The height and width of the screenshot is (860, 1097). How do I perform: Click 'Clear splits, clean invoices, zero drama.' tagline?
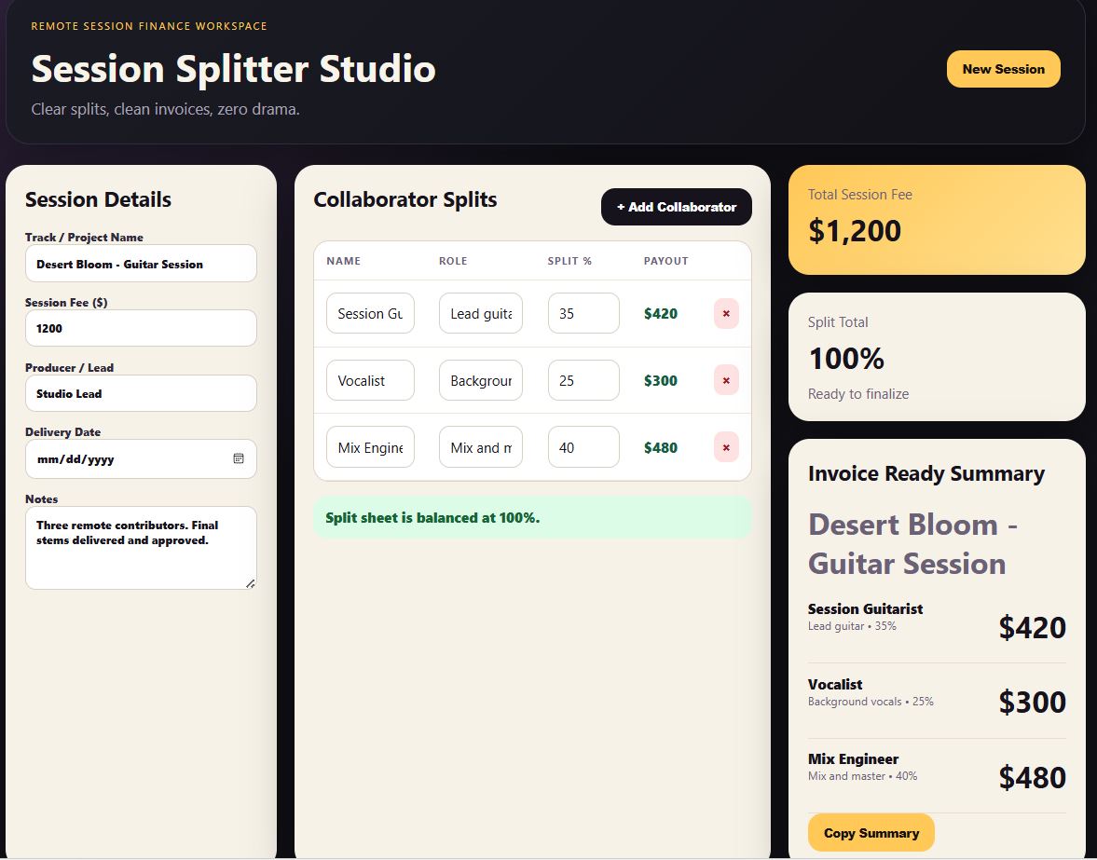[166, 109]
